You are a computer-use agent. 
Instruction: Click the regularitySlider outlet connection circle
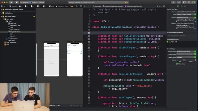pyautogui.click(x=89, y=39)
